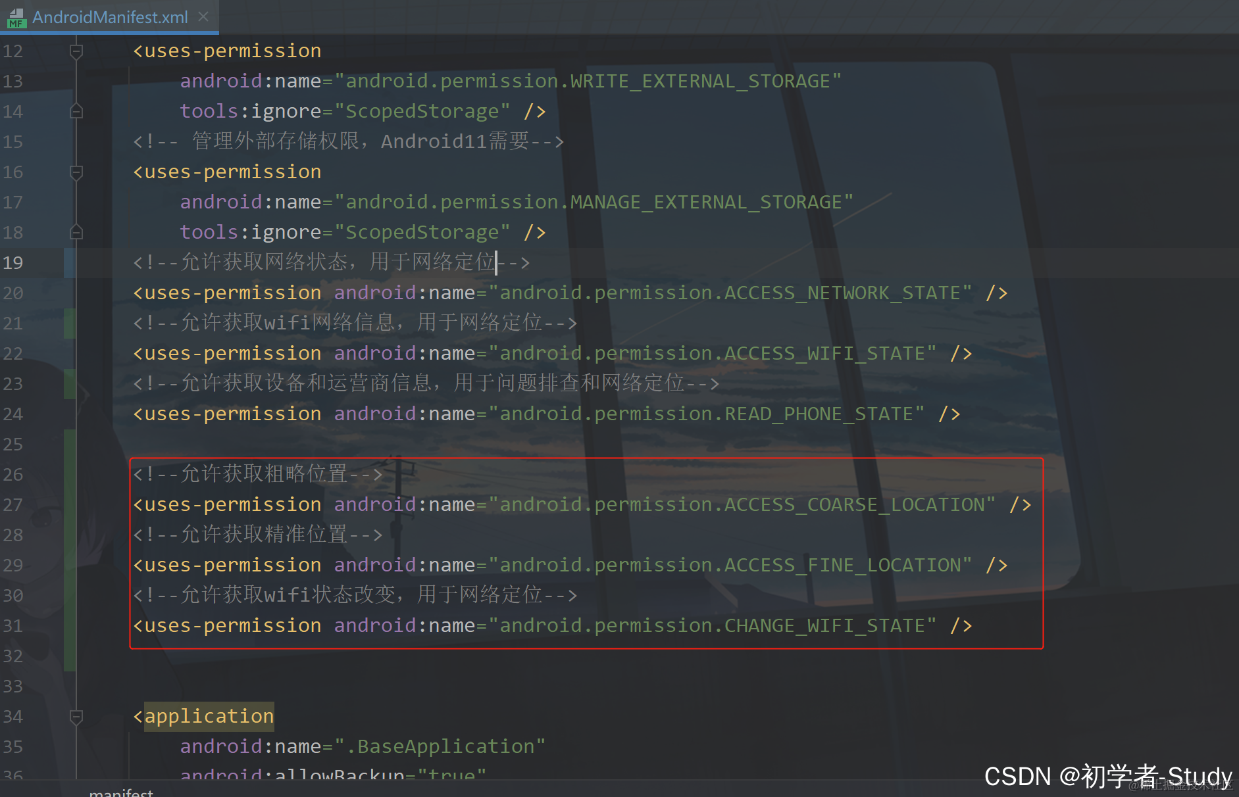Screen dimensions: 1239x797
Task: Click uses-permission tag on line 29
Action: click(x=227, y=565)
